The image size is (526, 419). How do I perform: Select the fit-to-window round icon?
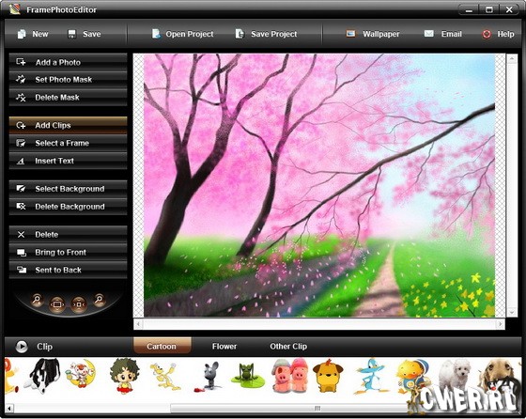tap(57, 304)
